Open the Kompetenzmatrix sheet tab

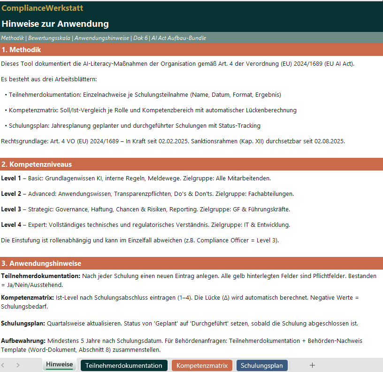coord(202,364)
